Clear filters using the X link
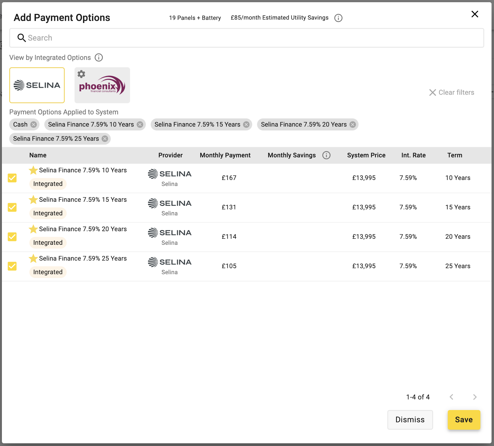The height and width of the screenshot is (446, 494). tap(452, 92)
